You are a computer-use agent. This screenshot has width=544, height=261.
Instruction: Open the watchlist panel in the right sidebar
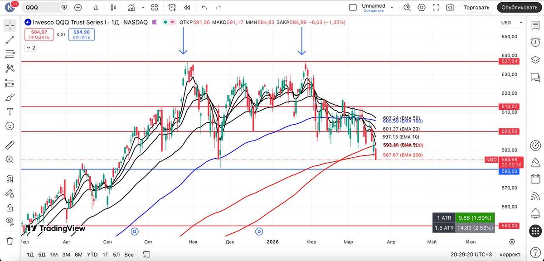[x=535, y=26]
